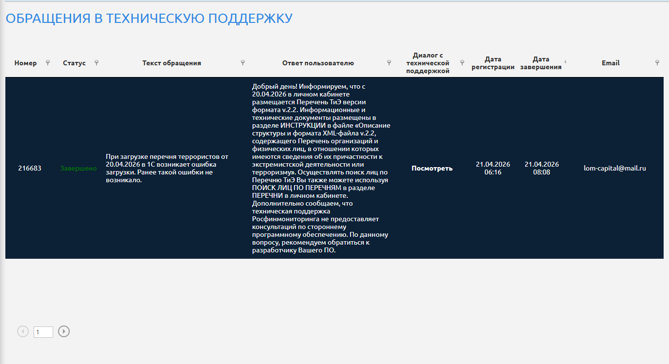Viewport: 669px width, 364px height.
Task: Select request number 216683 cell
Action: (x=30, y=168)
